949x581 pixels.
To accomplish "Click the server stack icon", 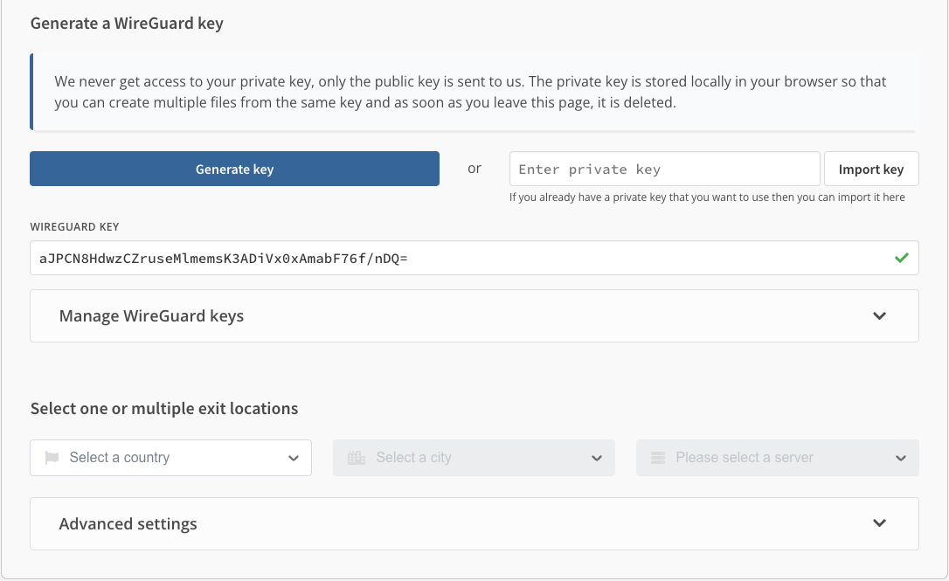I will (x=658, y=458).
